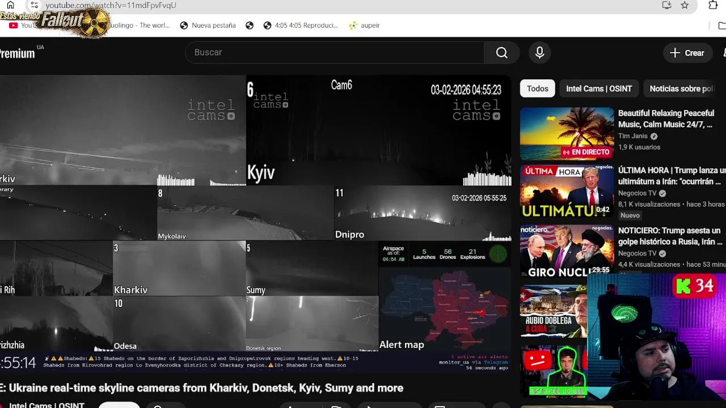Open the relaxing music EN DIRECTO thumbnail
Viewport: 726px width, 408px height.
pos(567,134)
